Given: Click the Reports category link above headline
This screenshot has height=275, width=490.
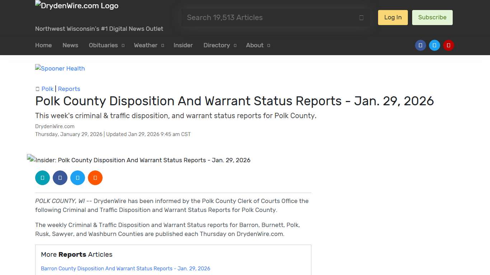Looking at the screenshot, I should tap(69, 89).
